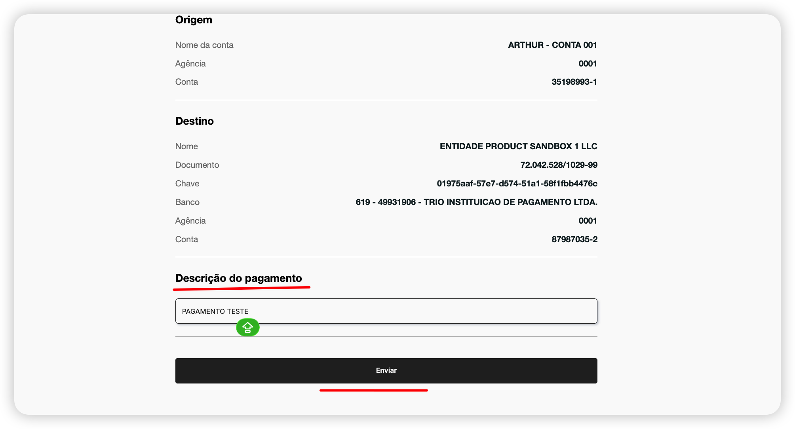Click the destination Nome label
This screenshot has height=429, width=795.
point(186,146)
